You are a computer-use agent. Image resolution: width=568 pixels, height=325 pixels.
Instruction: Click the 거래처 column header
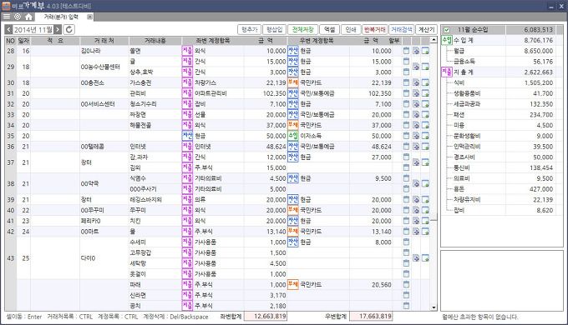tap(104, 41)
